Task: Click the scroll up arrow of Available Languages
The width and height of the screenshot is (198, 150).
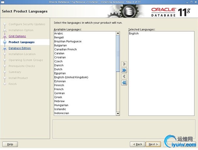Action: pyautogui.click(x=118, y=33)
